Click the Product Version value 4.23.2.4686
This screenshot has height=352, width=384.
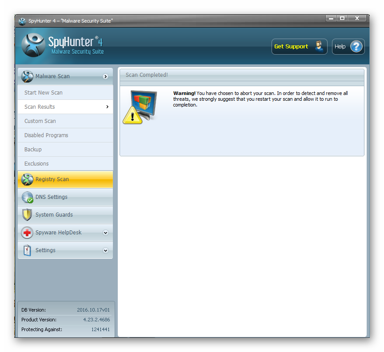[x=96, y=320]
